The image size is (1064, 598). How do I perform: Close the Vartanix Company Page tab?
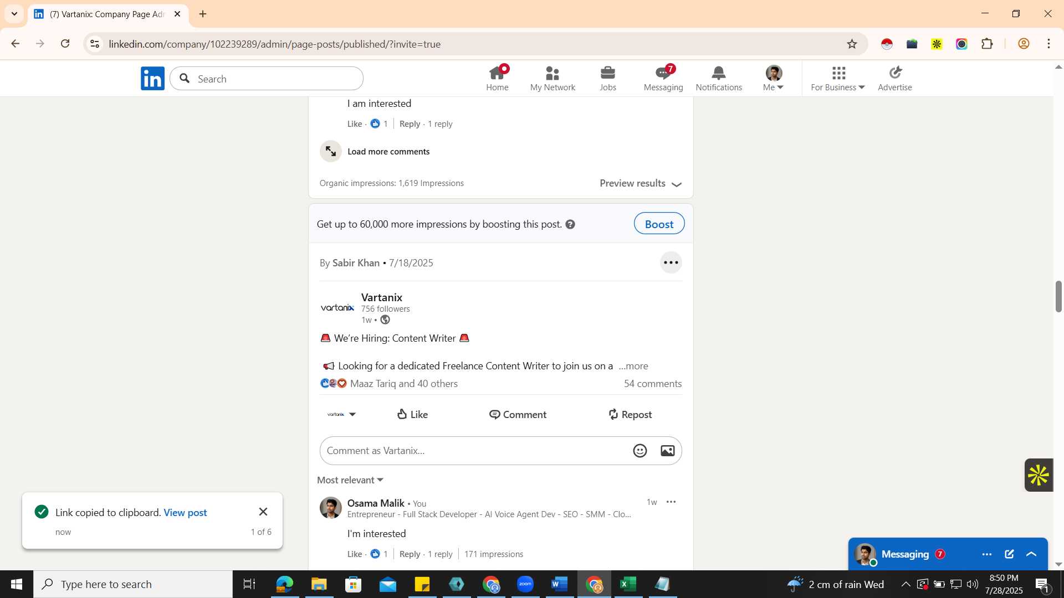177,14
